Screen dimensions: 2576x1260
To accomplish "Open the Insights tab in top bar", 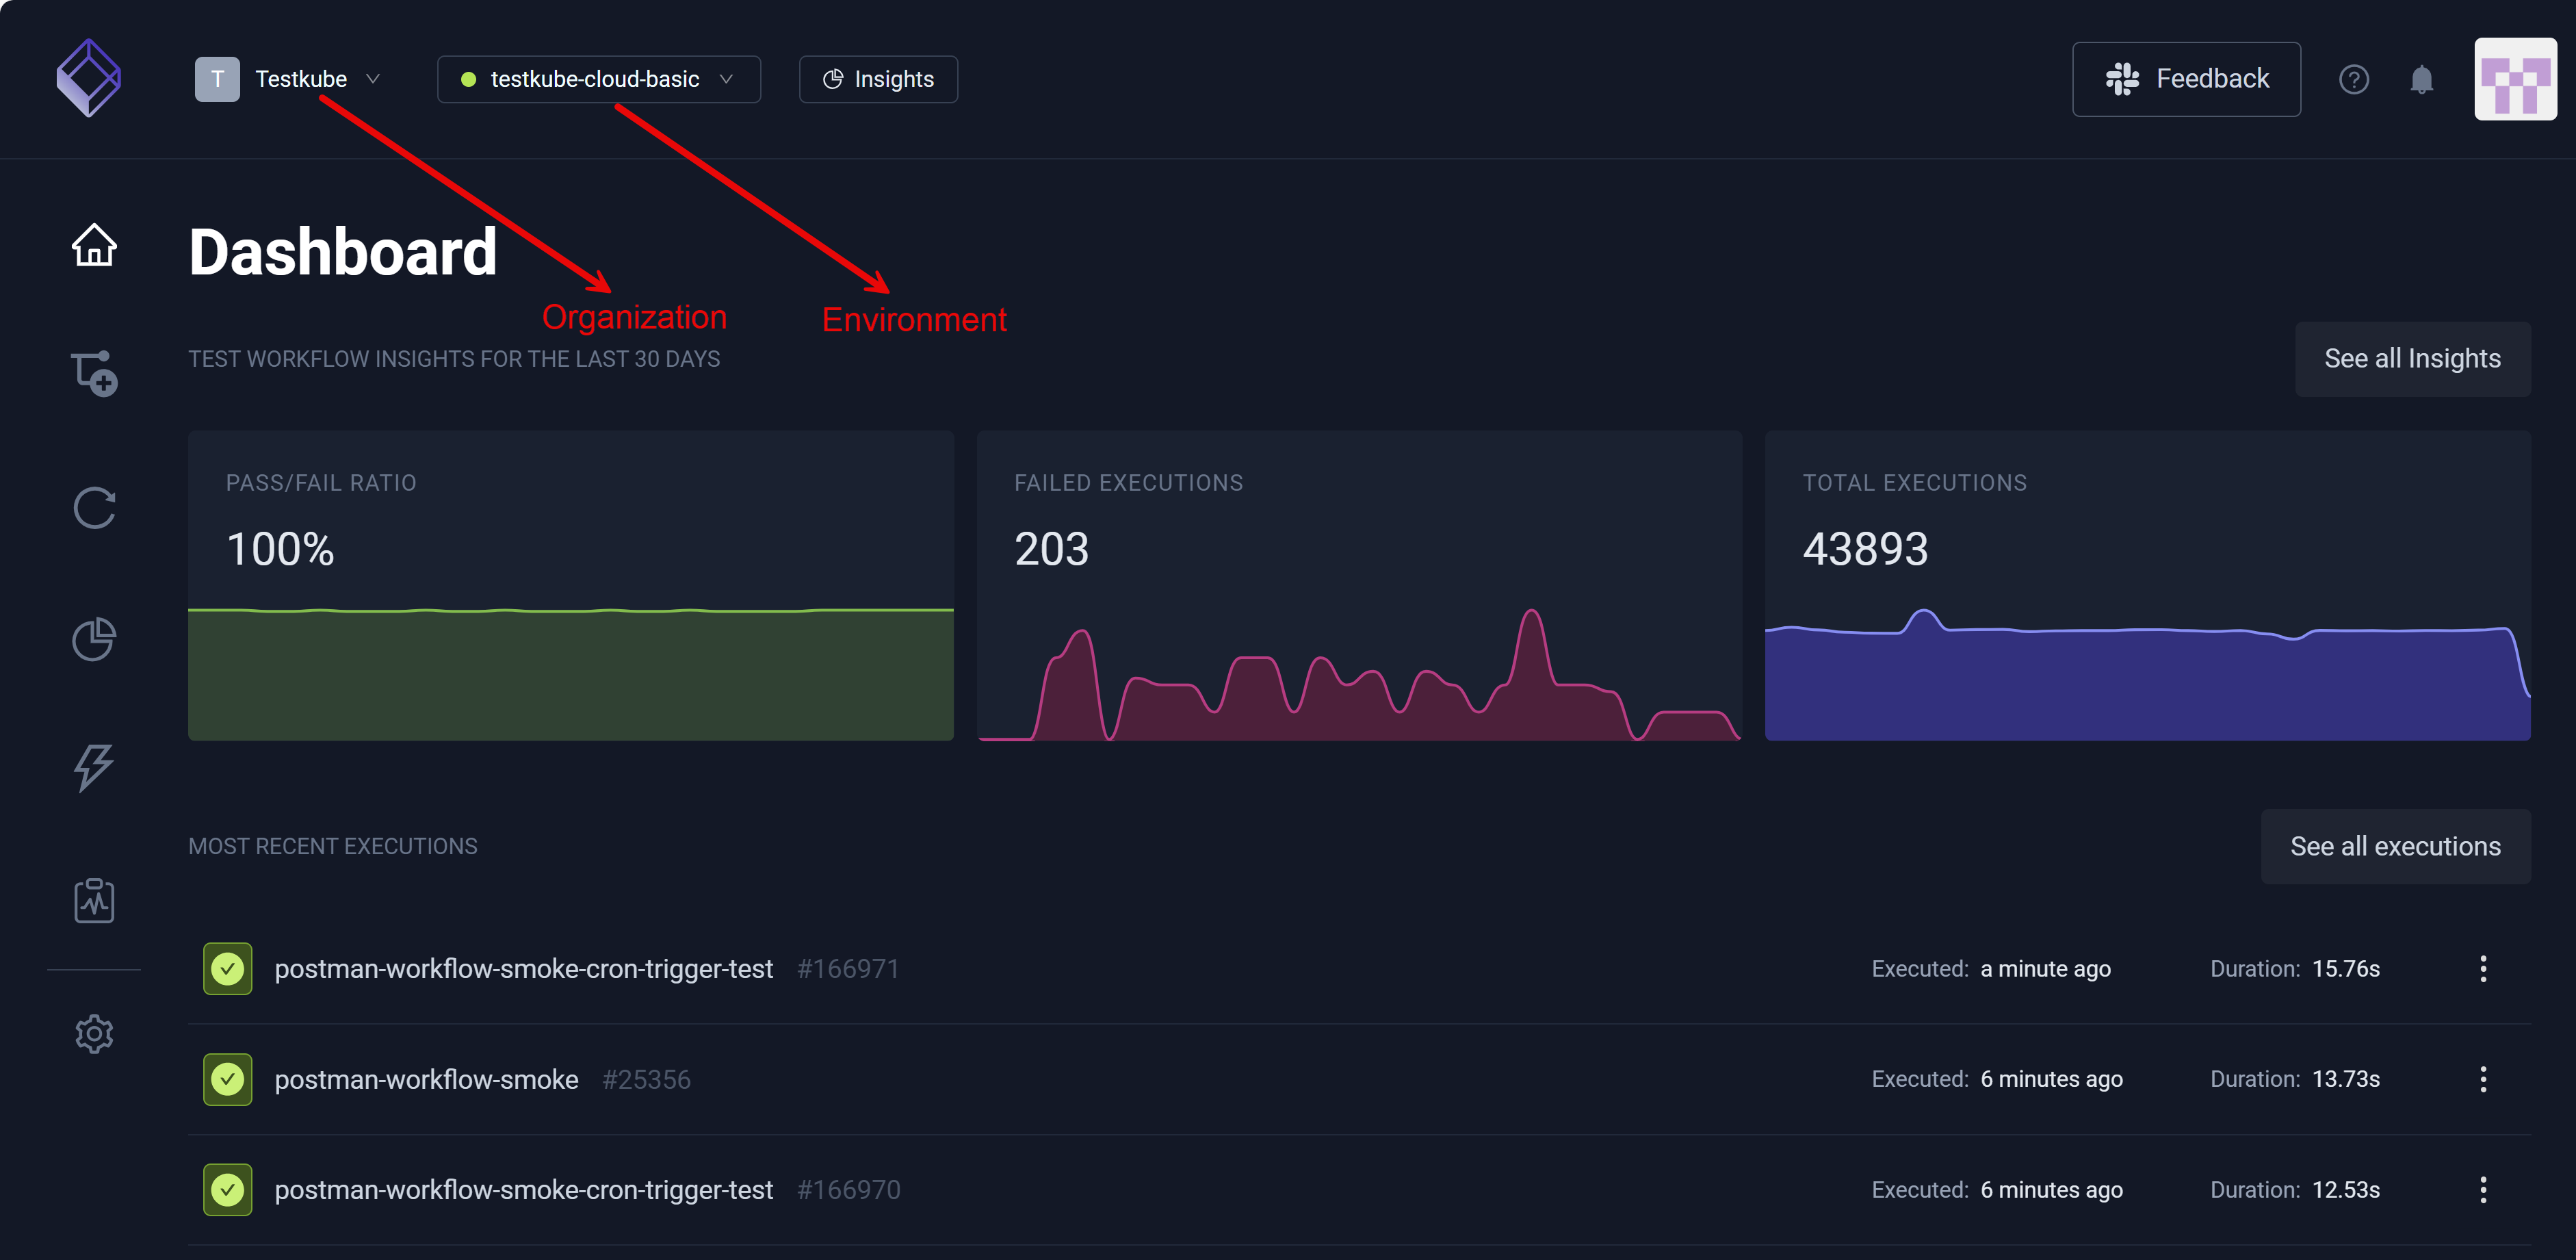I will tap(878, 79).
